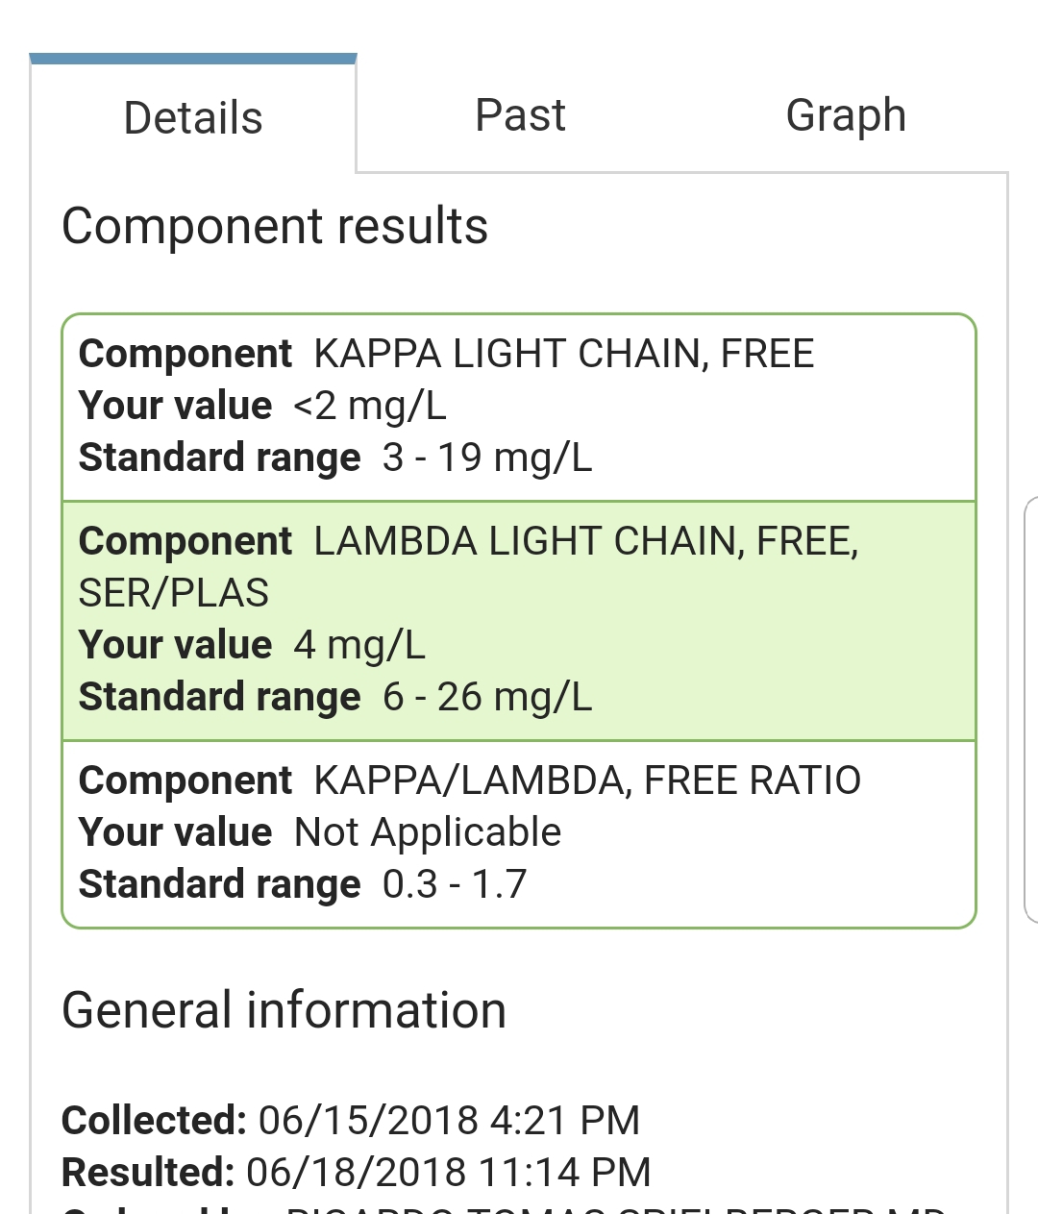Click the Not Applicable ratio value
The image size is (1038, 1214).
point(428,832)
